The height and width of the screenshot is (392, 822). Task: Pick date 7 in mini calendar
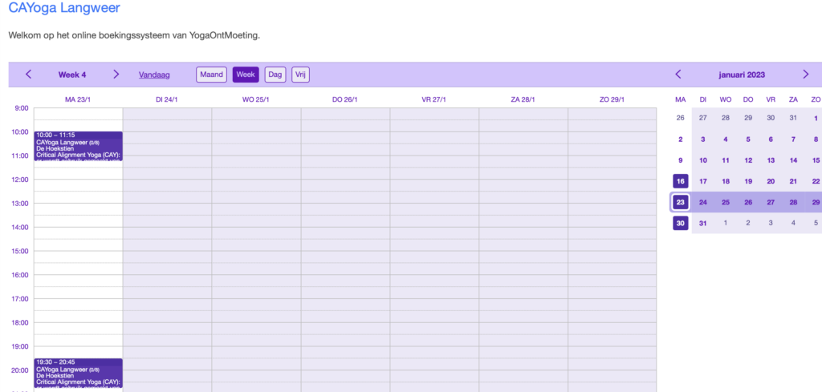(x=793, y=139)
